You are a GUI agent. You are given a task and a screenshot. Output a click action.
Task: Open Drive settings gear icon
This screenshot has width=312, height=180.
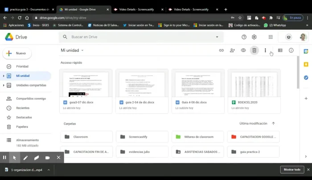pos(255,37)
